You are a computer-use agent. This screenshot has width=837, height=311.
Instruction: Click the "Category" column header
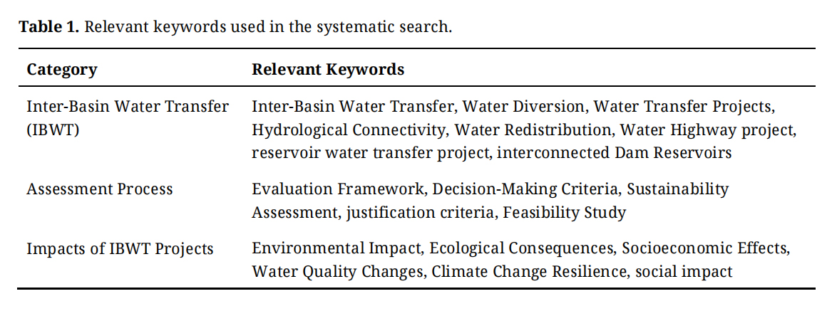62,70
